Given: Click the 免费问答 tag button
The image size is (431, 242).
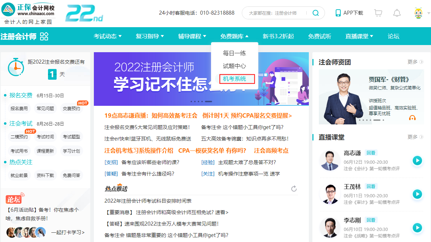Looking at the screenshot, I should point(71,175).
